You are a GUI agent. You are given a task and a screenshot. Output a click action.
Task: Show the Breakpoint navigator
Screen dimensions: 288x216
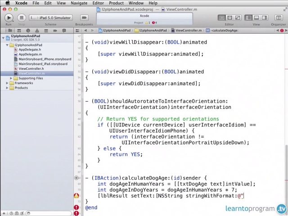tap(55, 31)
